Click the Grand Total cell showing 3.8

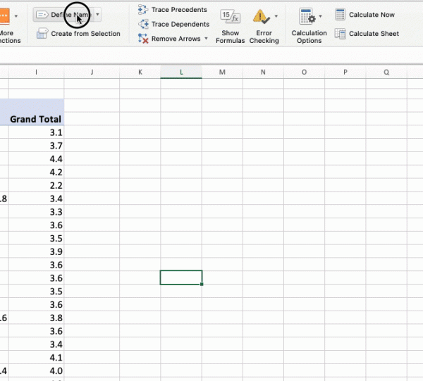(36, 318)
